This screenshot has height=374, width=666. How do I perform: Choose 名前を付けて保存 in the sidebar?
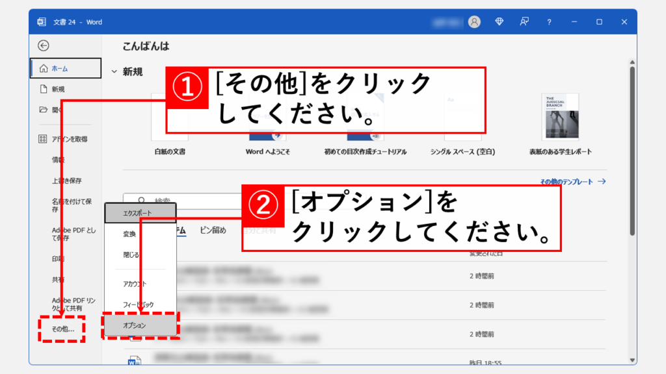pos(72,205)
